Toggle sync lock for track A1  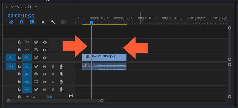click(36, 67)
